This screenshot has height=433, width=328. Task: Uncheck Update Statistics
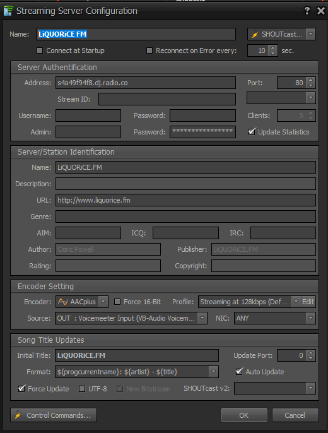pyautogui.click(x=252, y=132)
